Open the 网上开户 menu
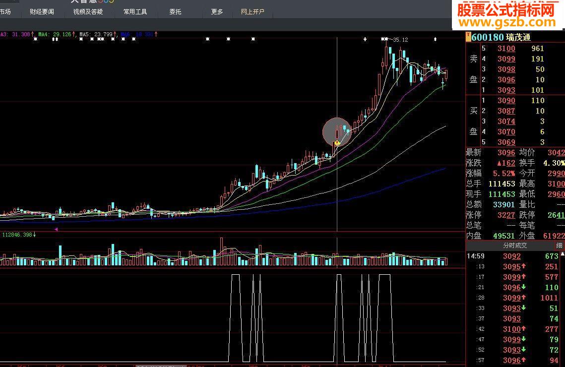The width and height of the screenshot is (565, 367). [252, 12]
